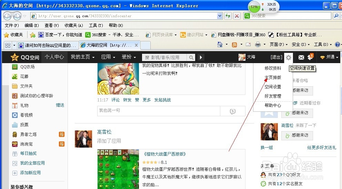Open the quick tabs grid icon
342x189 pixels.
pos(8,45)
